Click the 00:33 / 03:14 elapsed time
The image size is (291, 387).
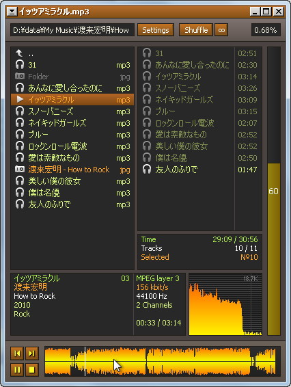158,323
